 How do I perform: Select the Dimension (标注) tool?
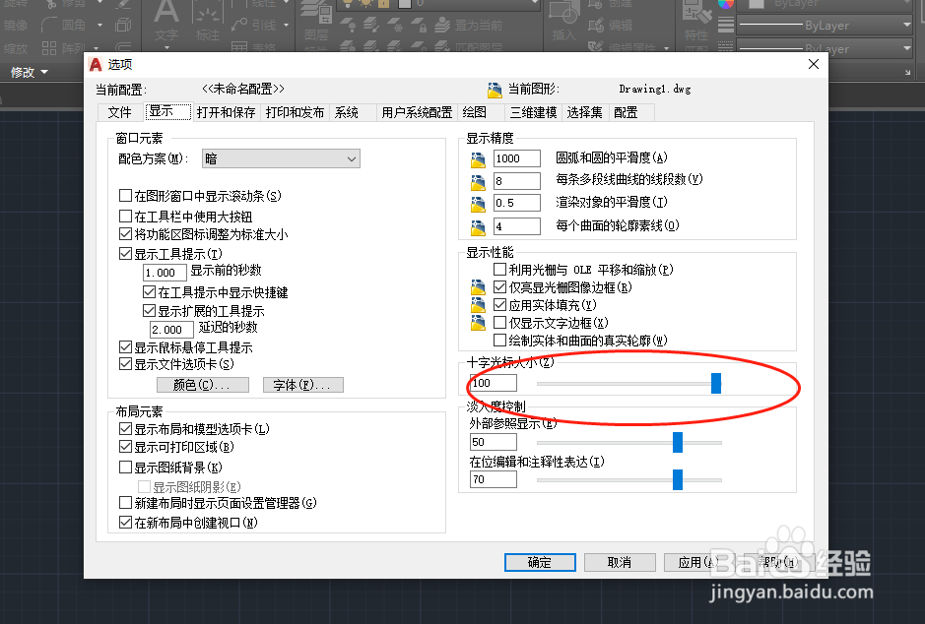tap(208, 20)
